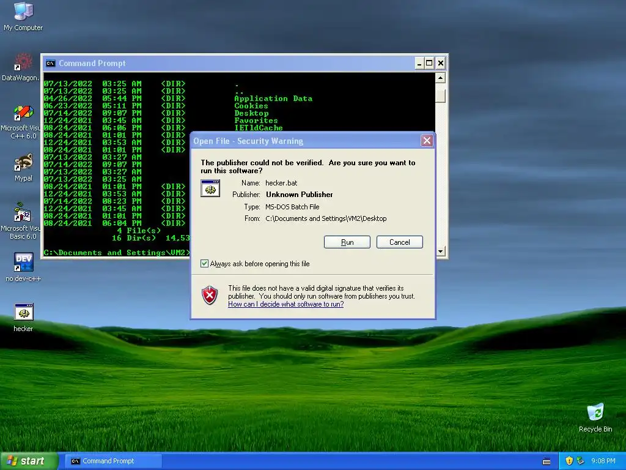
Task: Click the MS-DOS Batch File type text
Action: [x=292, y=207]
